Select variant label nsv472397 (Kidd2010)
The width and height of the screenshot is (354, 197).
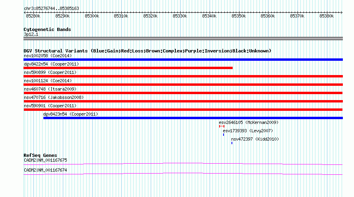tap(255, 139)
